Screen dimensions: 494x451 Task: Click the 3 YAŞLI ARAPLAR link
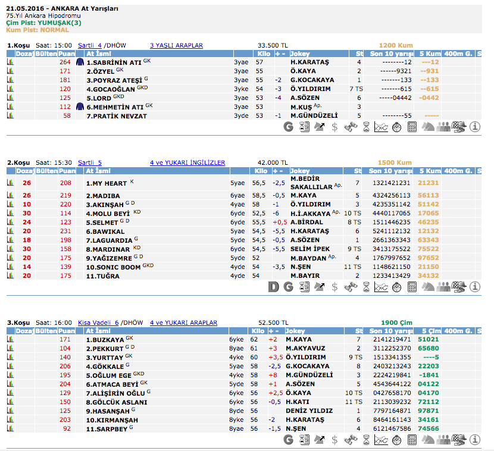point(176,45)
